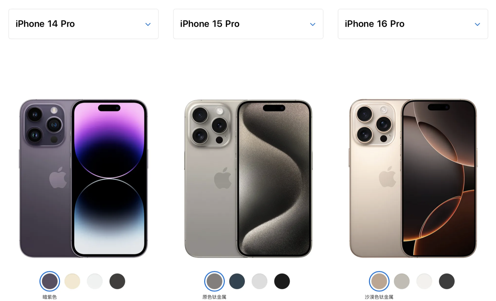Image resolution: width=496 pixels, height=301 pixels.
Task: Select the blue titanium iPhone 15 Pro swatch
Action: [x=237, y=281]
